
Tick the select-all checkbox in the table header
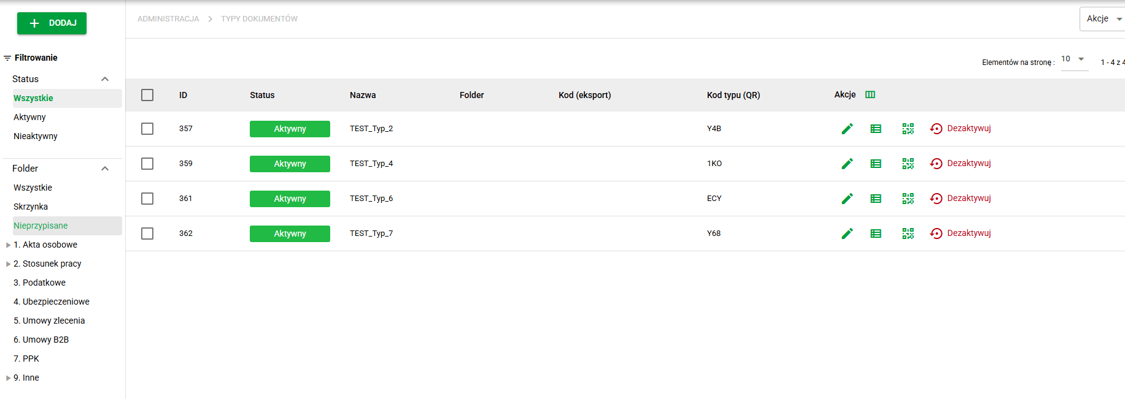(x=147, y=95)
